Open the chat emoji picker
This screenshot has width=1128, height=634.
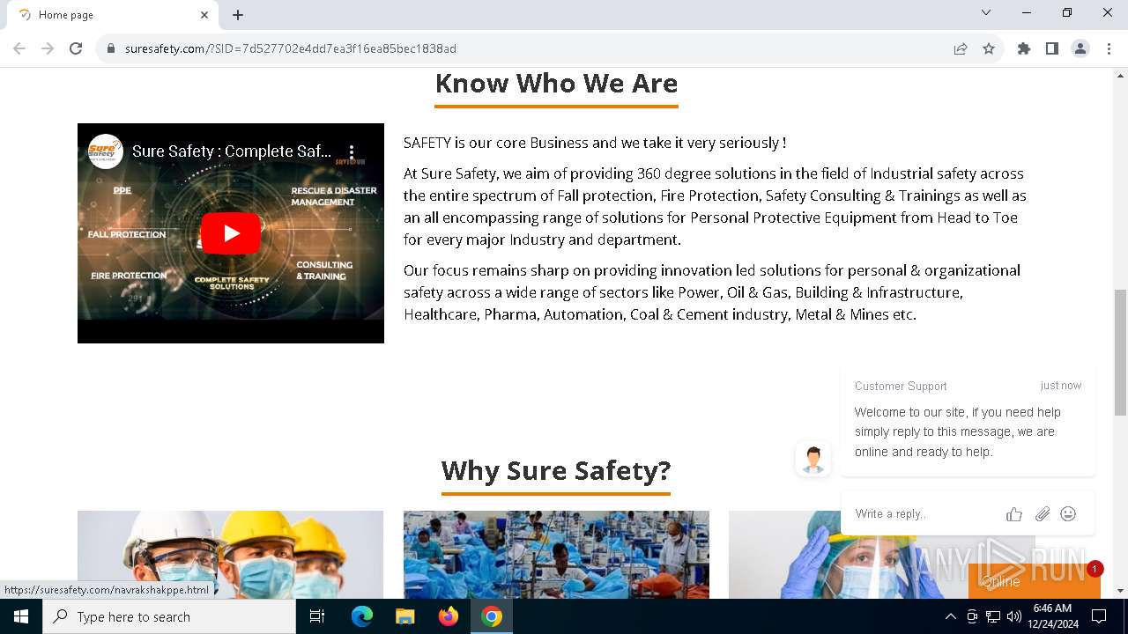click(x=1068, y=514)
